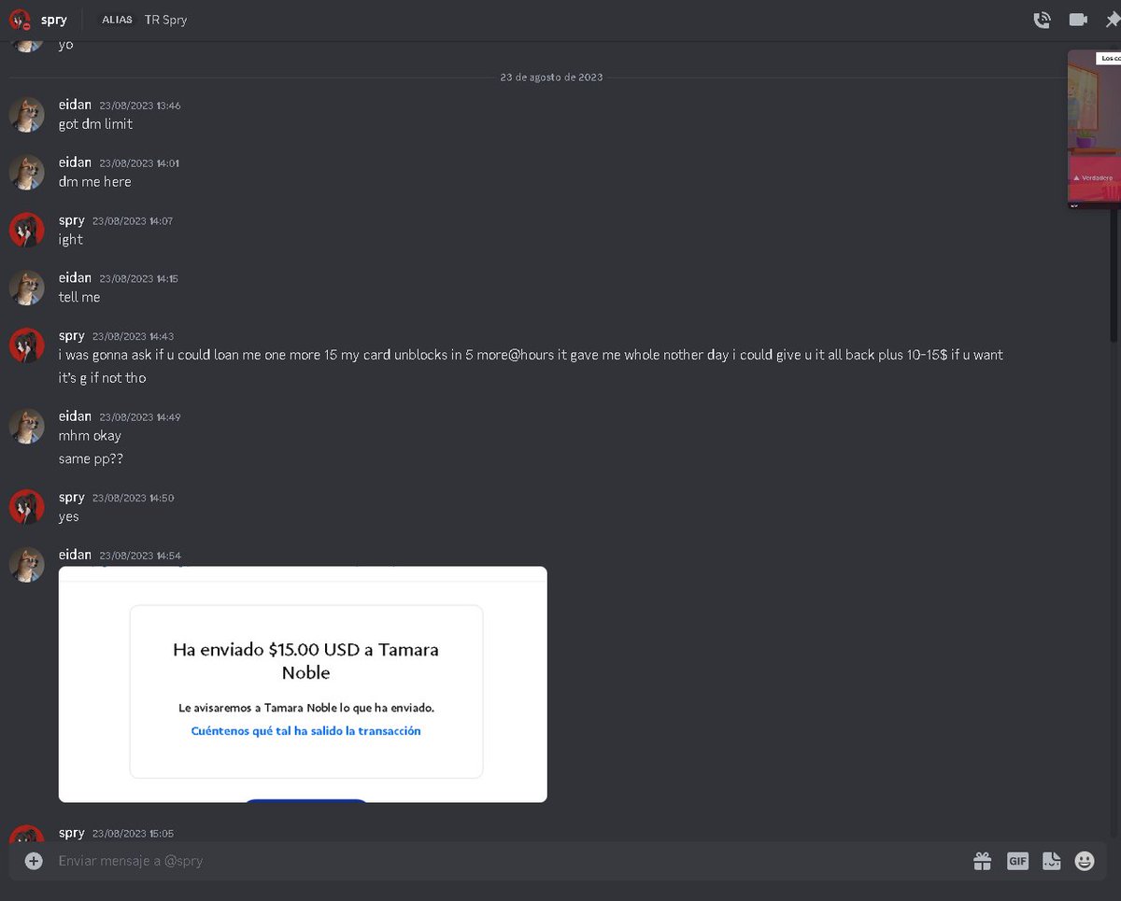Click spry's avatar beside 'yes'

26,507
